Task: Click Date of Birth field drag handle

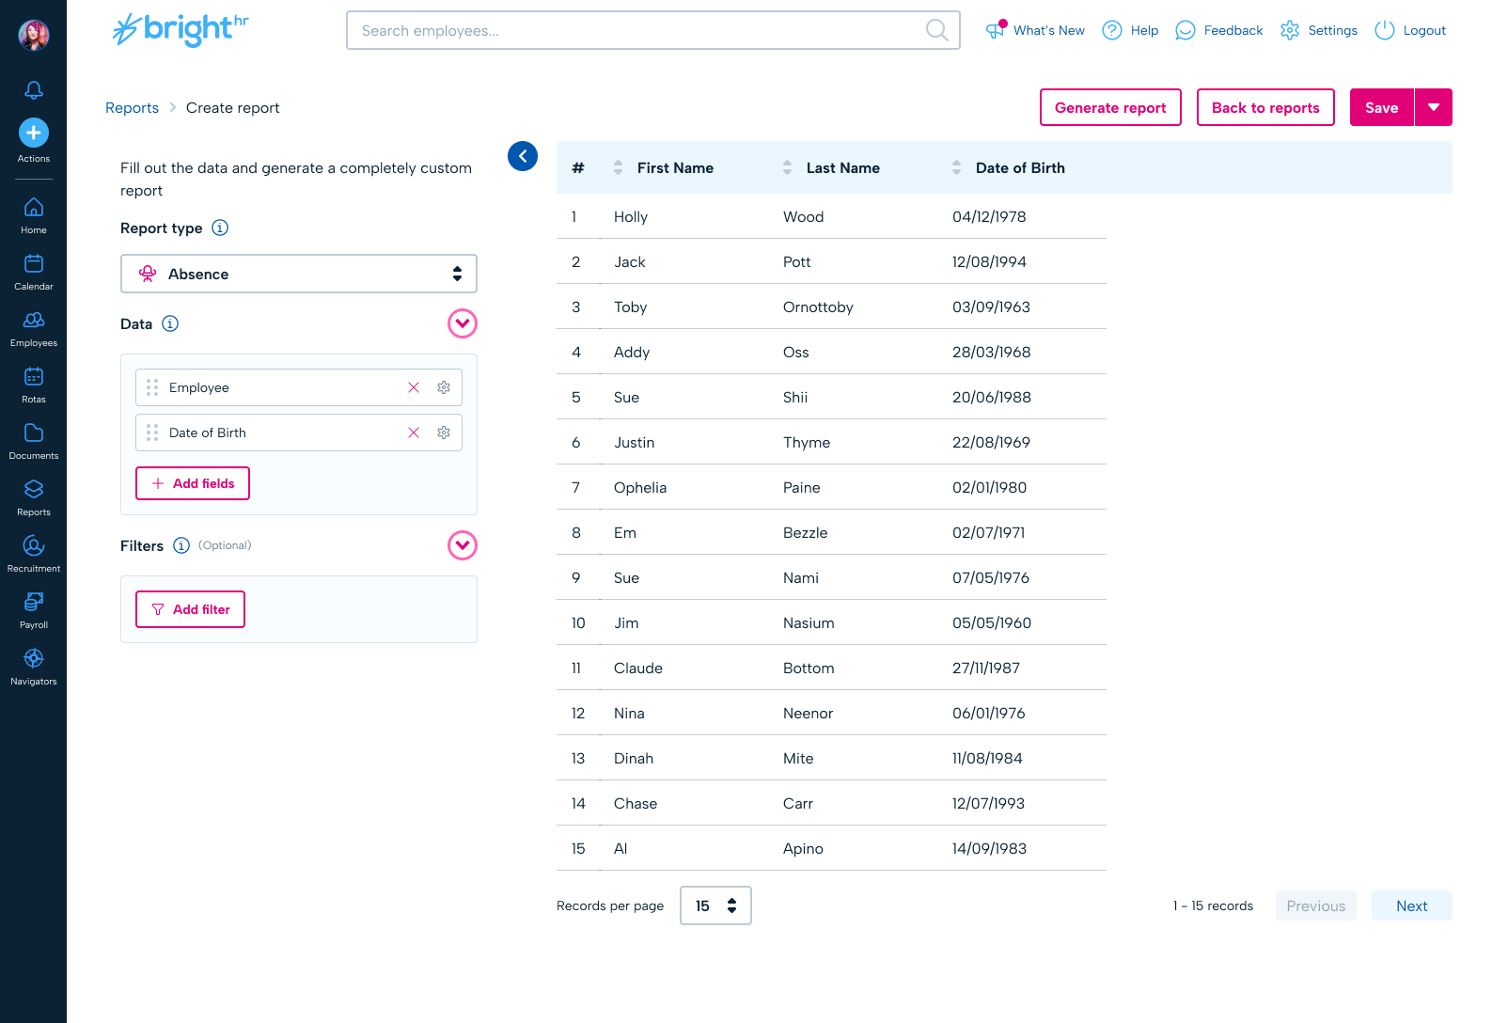Action: point(152,433)
